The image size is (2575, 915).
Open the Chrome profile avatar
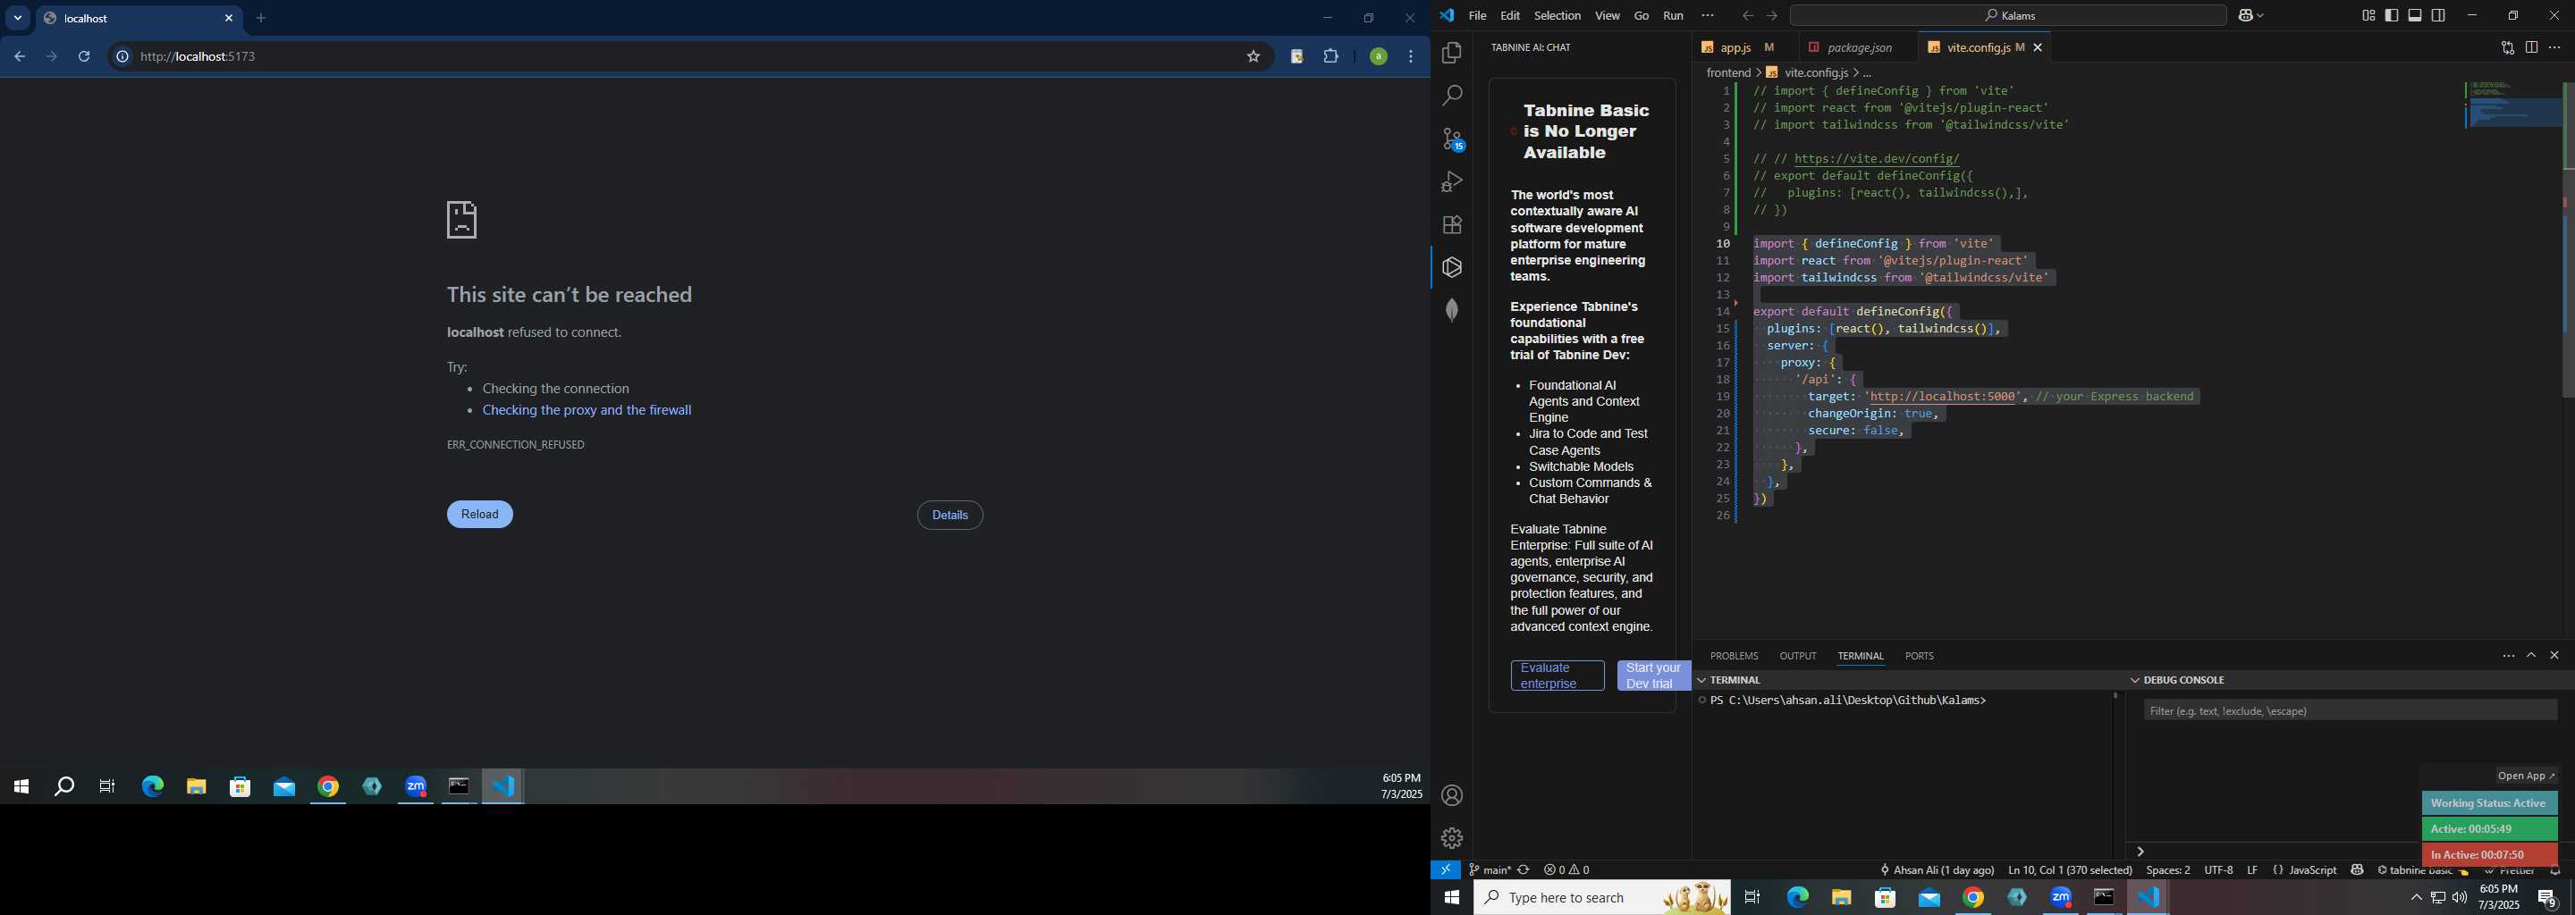click(1379, 57)
